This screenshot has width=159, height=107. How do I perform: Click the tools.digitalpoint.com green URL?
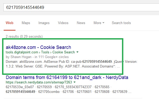coord(22,52)
